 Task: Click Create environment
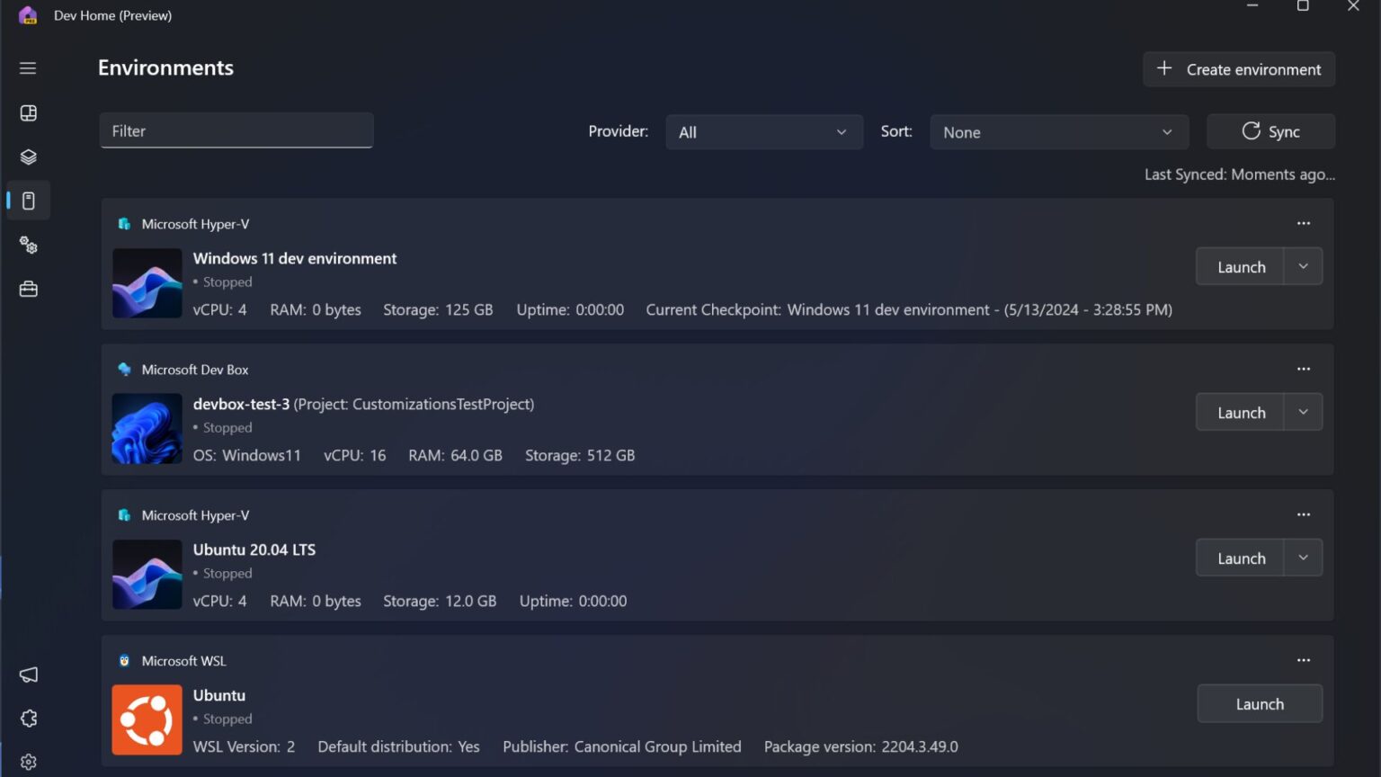tap(1238, 69)
